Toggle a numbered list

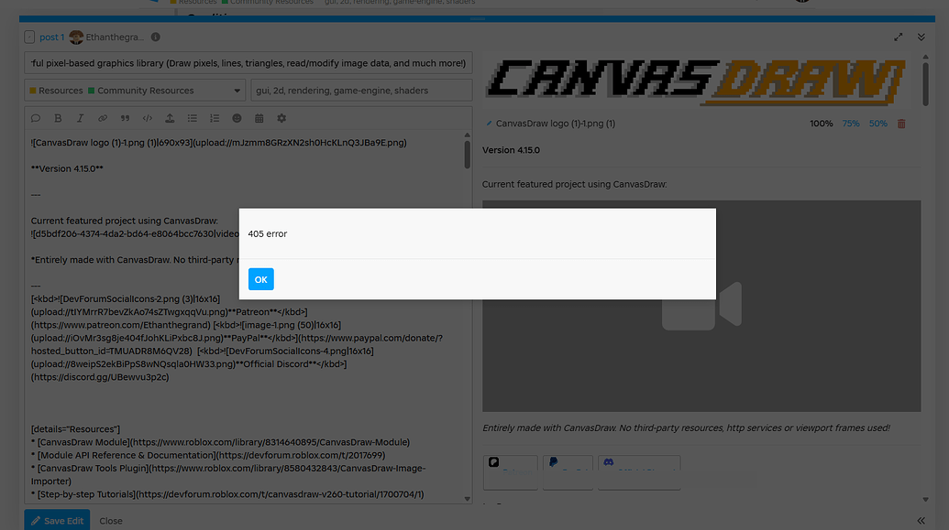(215, 118)
